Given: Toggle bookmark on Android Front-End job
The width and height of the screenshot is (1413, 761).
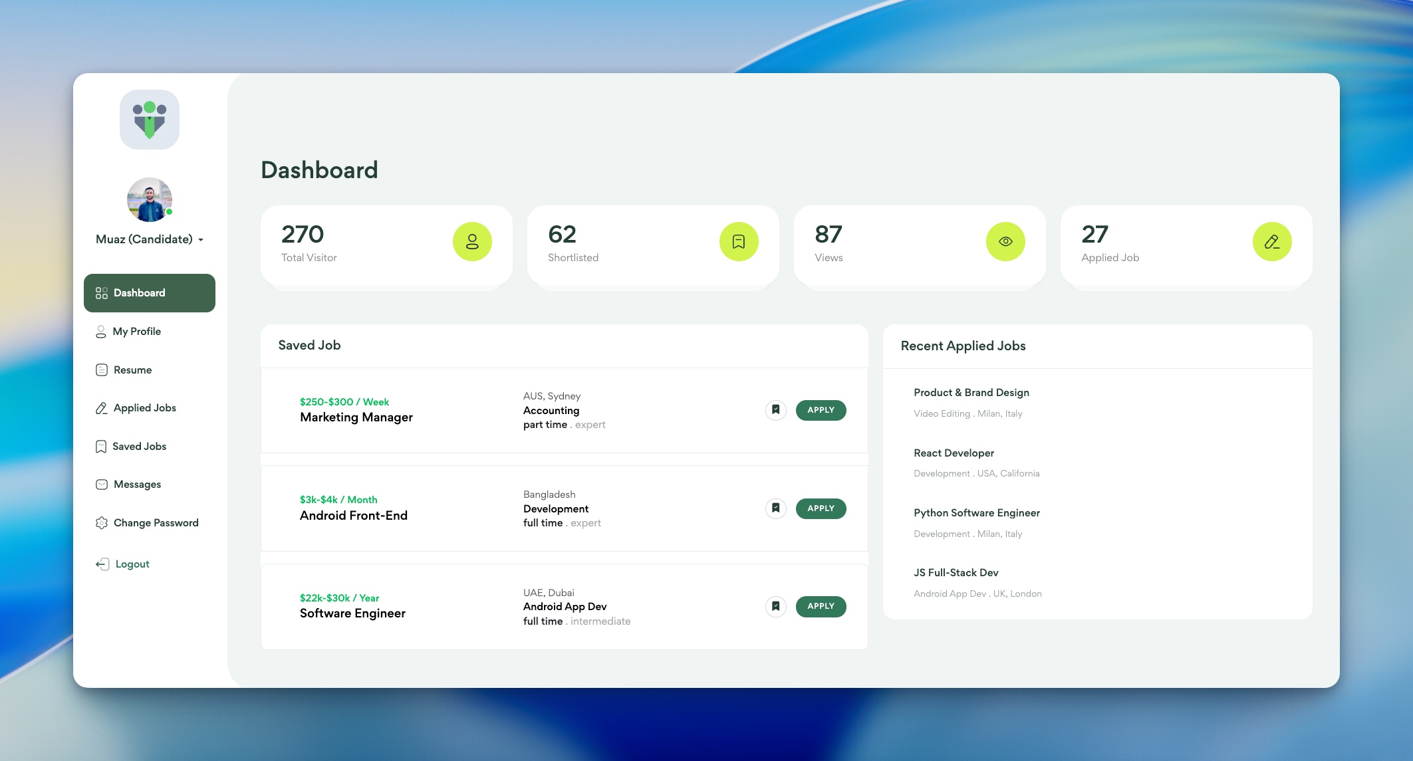Looking at the screenshot, I should [x=775, y=508].
